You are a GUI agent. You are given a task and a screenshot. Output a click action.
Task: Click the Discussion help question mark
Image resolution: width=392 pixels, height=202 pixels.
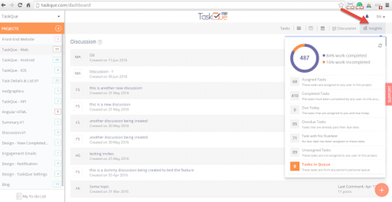(x=100, y=42)
